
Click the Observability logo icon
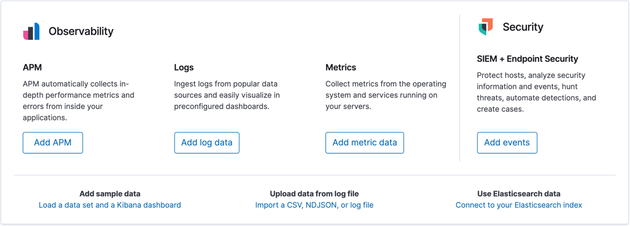31,32
